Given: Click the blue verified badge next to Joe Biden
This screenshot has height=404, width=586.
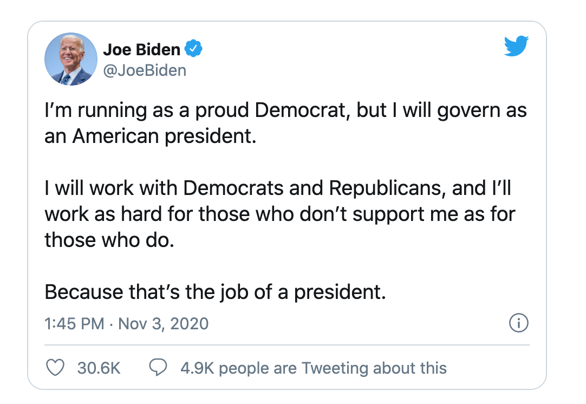Looking at the screenshot, I should [x=193, y=49].
